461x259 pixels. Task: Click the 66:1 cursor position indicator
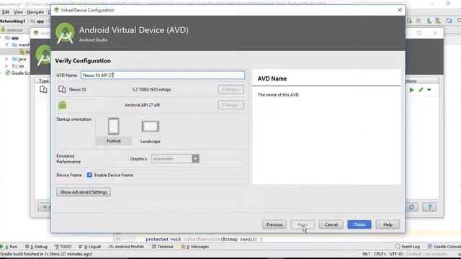(x=366, y=254)
